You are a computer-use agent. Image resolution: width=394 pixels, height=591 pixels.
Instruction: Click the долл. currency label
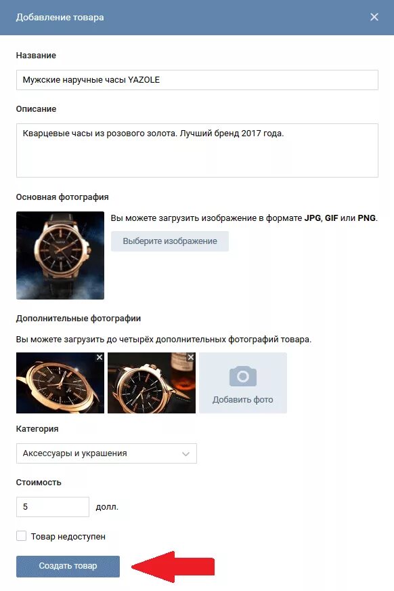coord(107,507)
